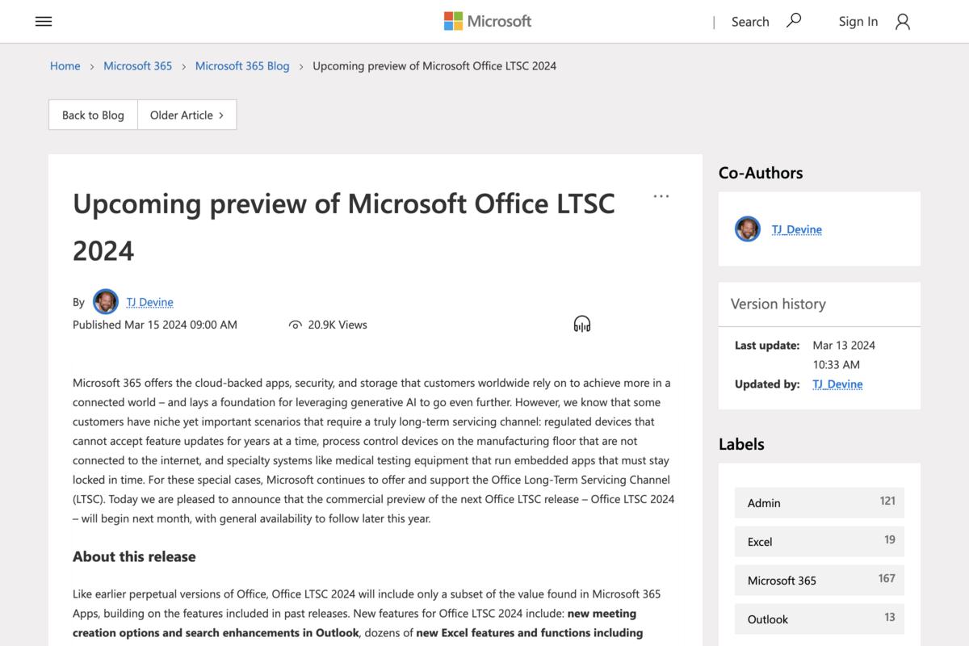969x646 pixels.
Task: Click the views eye icon
Action: (x=295, y=325)
